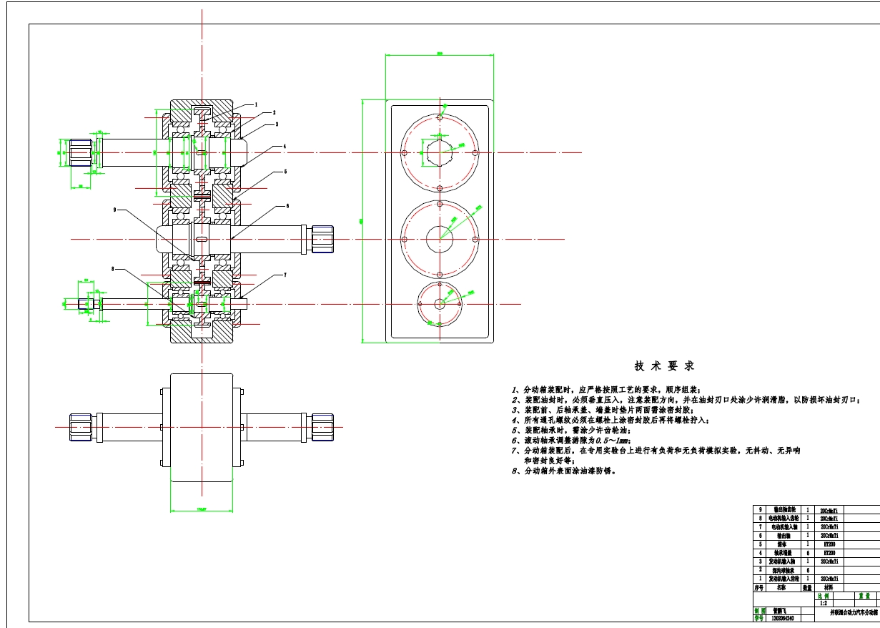
Task: Click part name '发动机输入齿轮' in parts list
Action: (x=784, y=579)
